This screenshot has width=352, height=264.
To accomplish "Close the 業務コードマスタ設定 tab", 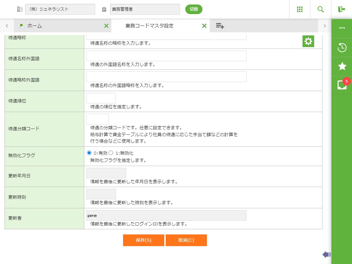I will click(204, 26).
